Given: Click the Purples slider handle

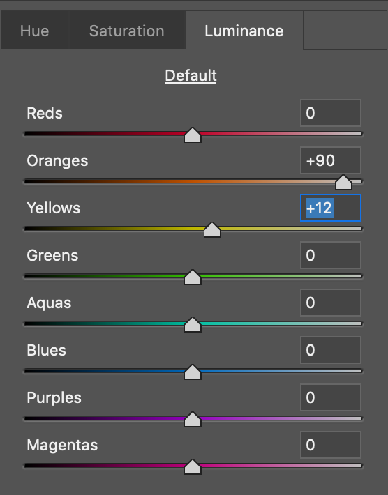Looking at the screenshot, I should pos(193,419).
